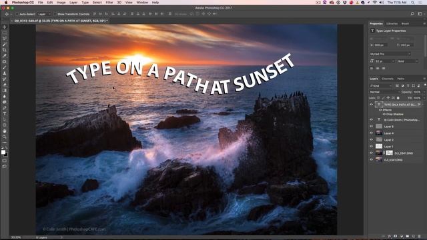The image size is (427, 240).
Task: Change screen mode icon at toolbox bottom
Action: pyautogui.click(x=5, y=166)
